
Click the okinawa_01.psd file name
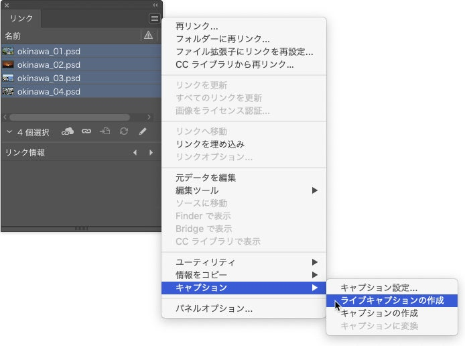(49, 52)
